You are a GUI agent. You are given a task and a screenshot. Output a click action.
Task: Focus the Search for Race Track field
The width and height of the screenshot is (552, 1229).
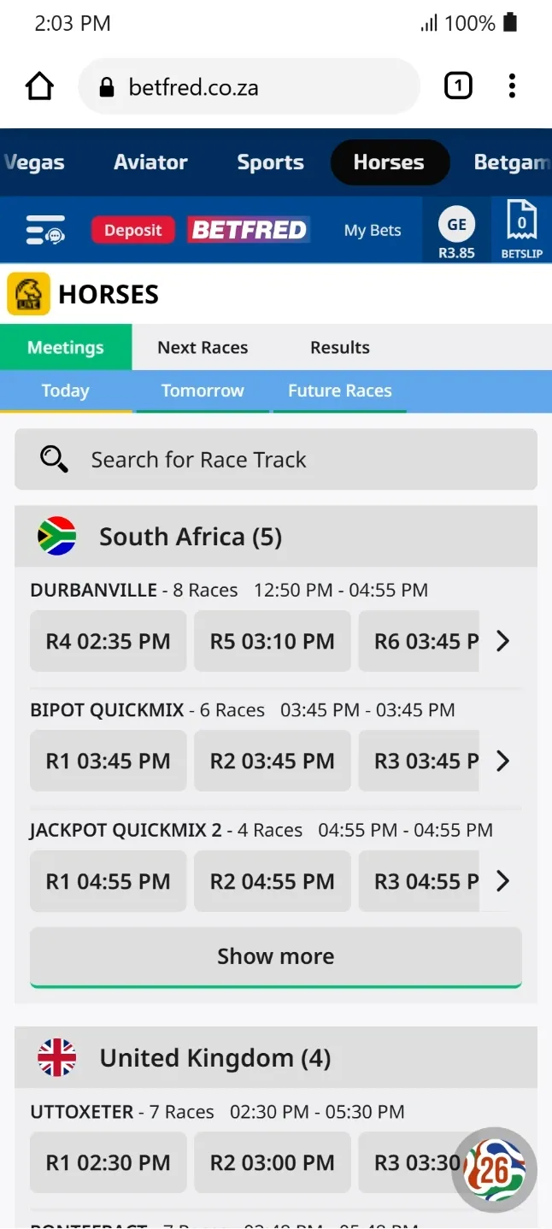click(276, 460)
